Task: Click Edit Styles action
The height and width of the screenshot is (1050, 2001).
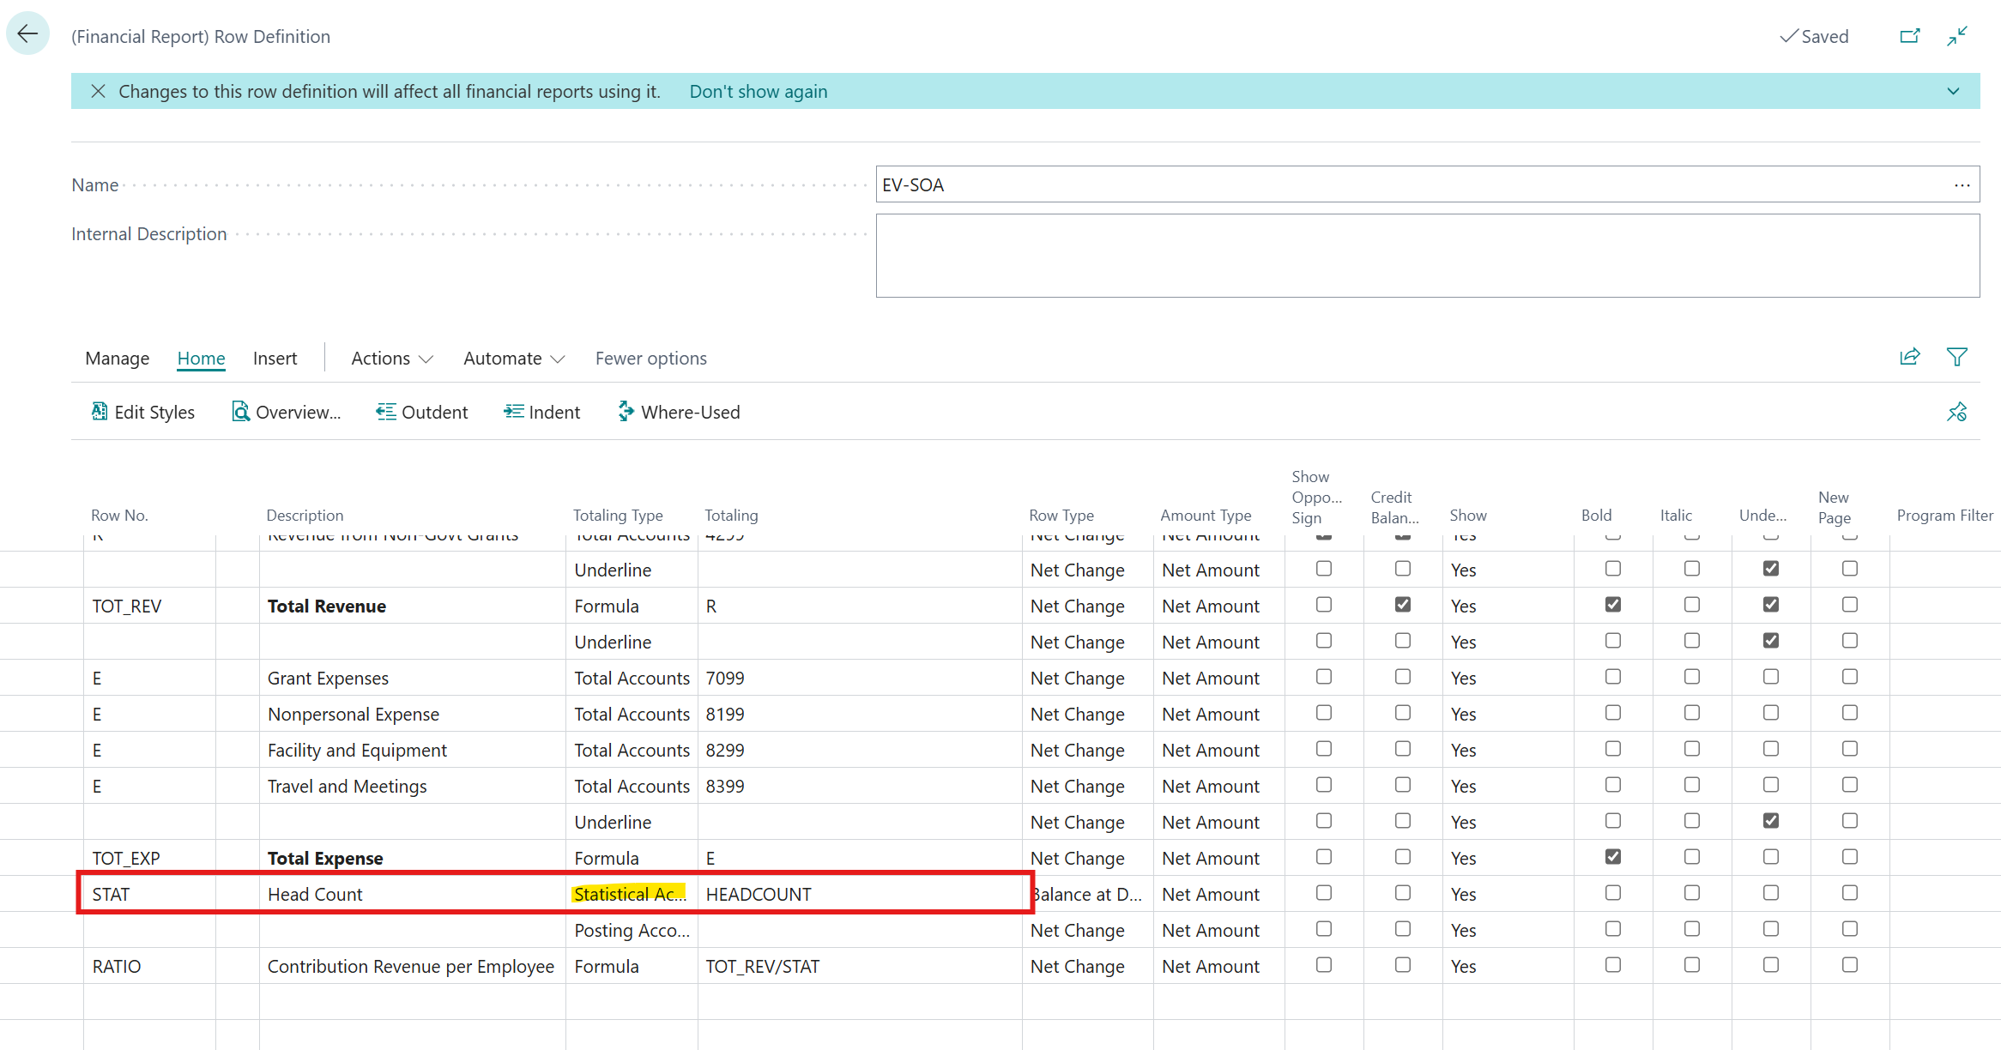Action: 143,413
